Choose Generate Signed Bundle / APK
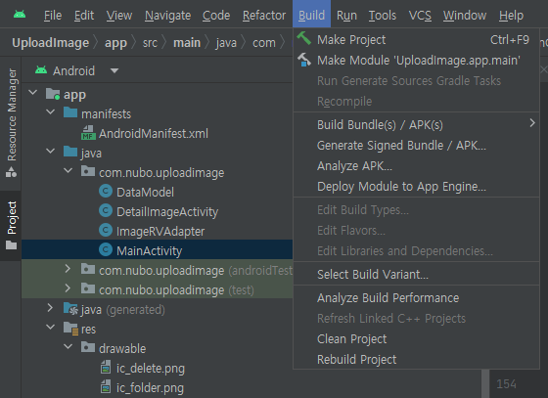The width and height of the screenshot is (548, 398). click(416, 146)
